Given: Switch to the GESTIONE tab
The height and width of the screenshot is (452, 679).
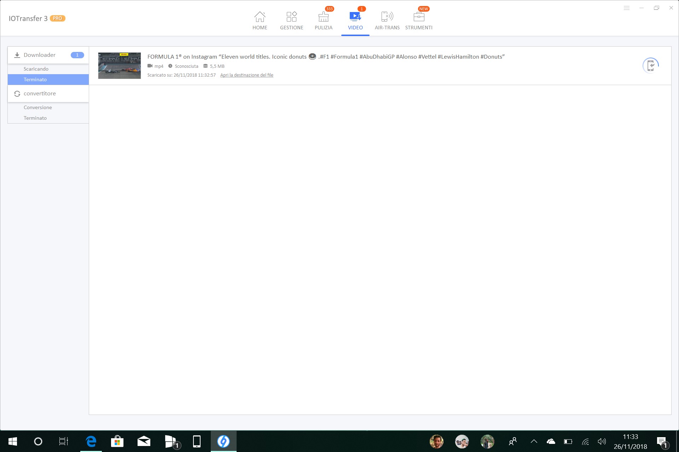Looking at the screenshot, I should [291, 20].
